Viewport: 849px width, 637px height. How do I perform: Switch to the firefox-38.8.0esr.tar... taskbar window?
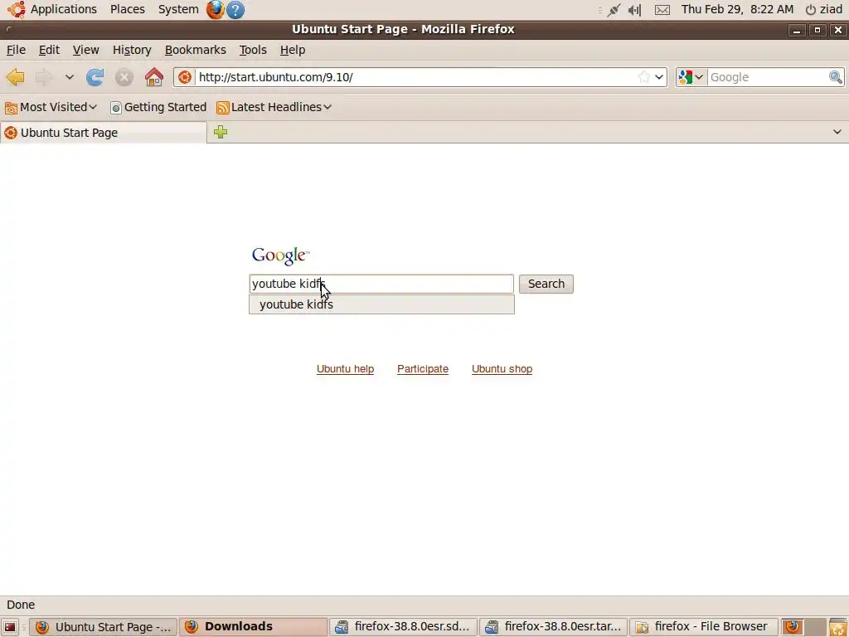coord(553,627)
